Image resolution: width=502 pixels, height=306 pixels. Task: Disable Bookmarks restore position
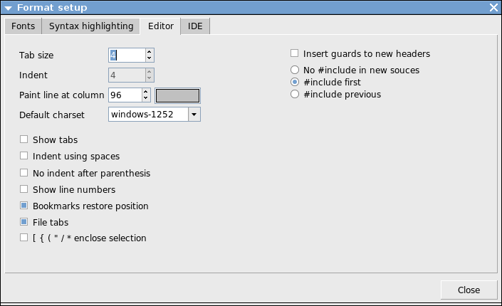tap(24, 206)
